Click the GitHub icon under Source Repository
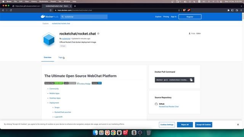 coord(156,104)
